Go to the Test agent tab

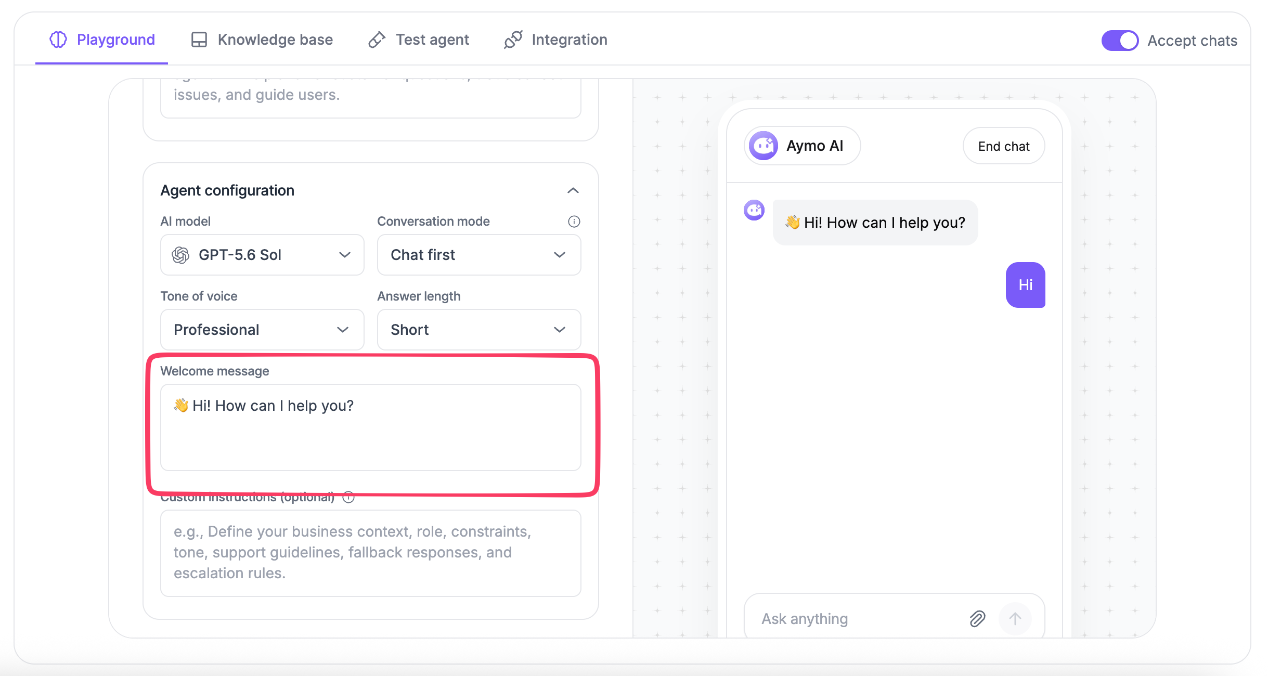pyautogui.click(x=419, y=40)
